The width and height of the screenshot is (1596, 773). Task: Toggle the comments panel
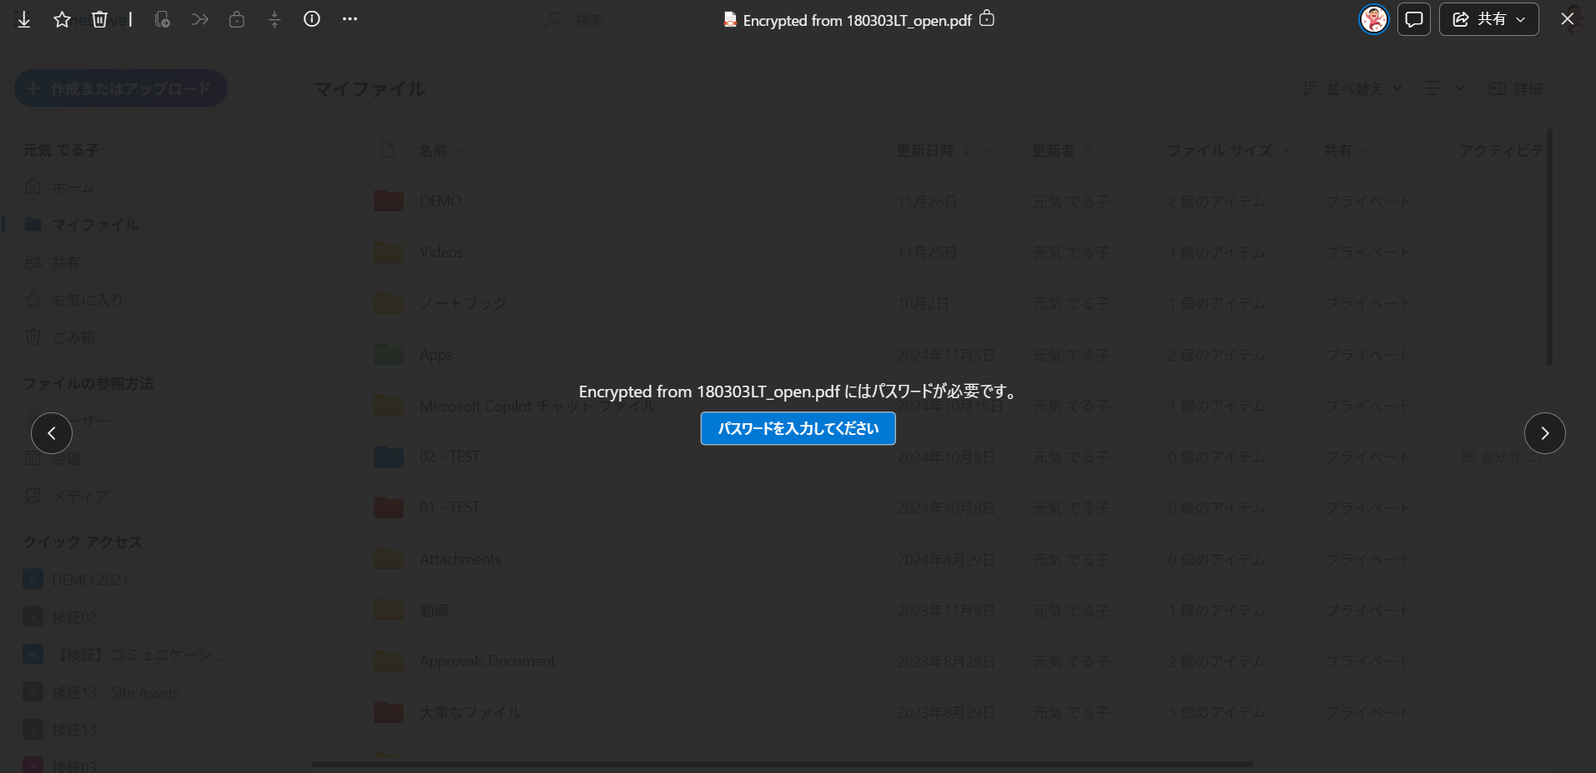1414,19
